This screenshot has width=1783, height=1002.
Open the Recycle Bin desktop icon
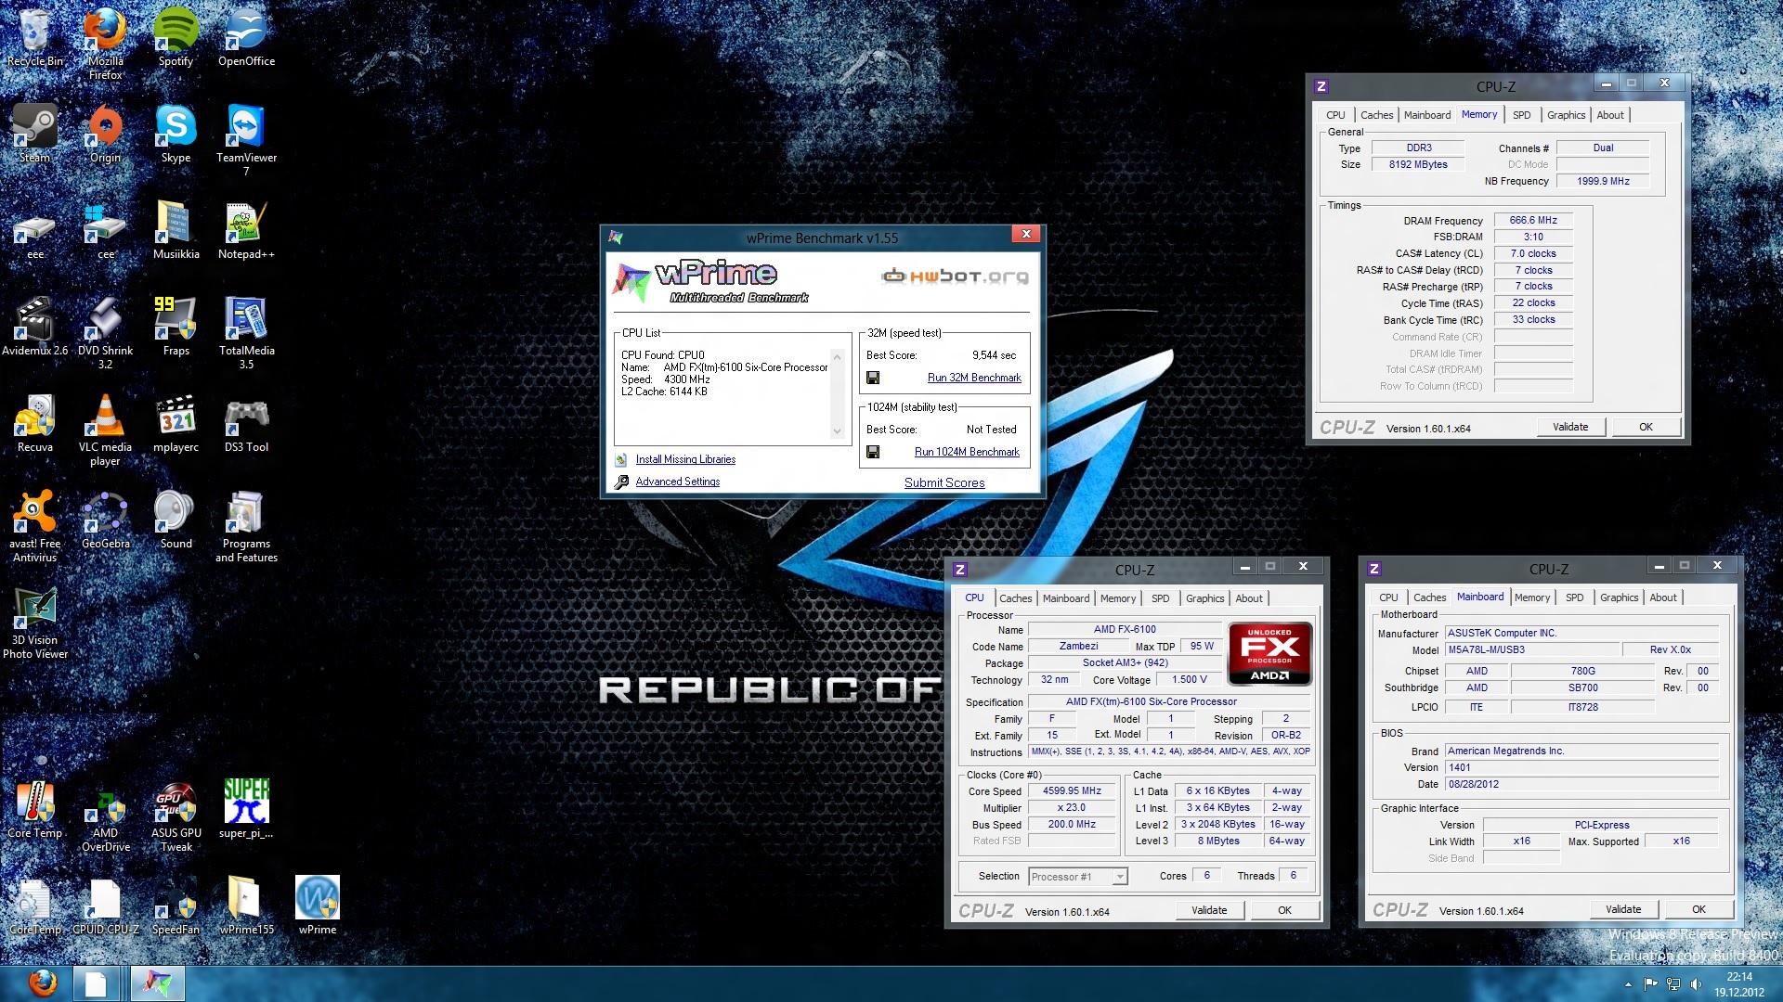pos(35,38)
